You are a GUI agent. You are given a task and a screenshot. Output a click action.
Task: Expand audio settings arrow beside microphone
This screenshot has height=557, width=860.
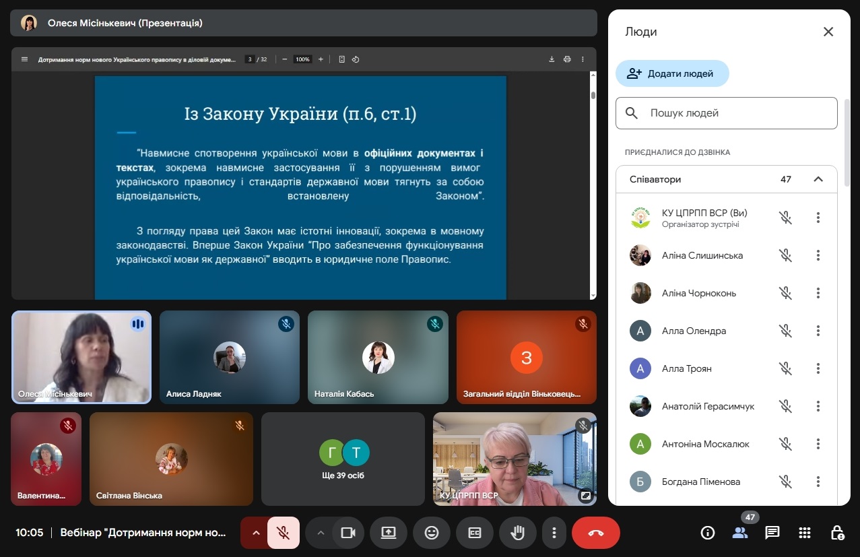coord(255,533)
